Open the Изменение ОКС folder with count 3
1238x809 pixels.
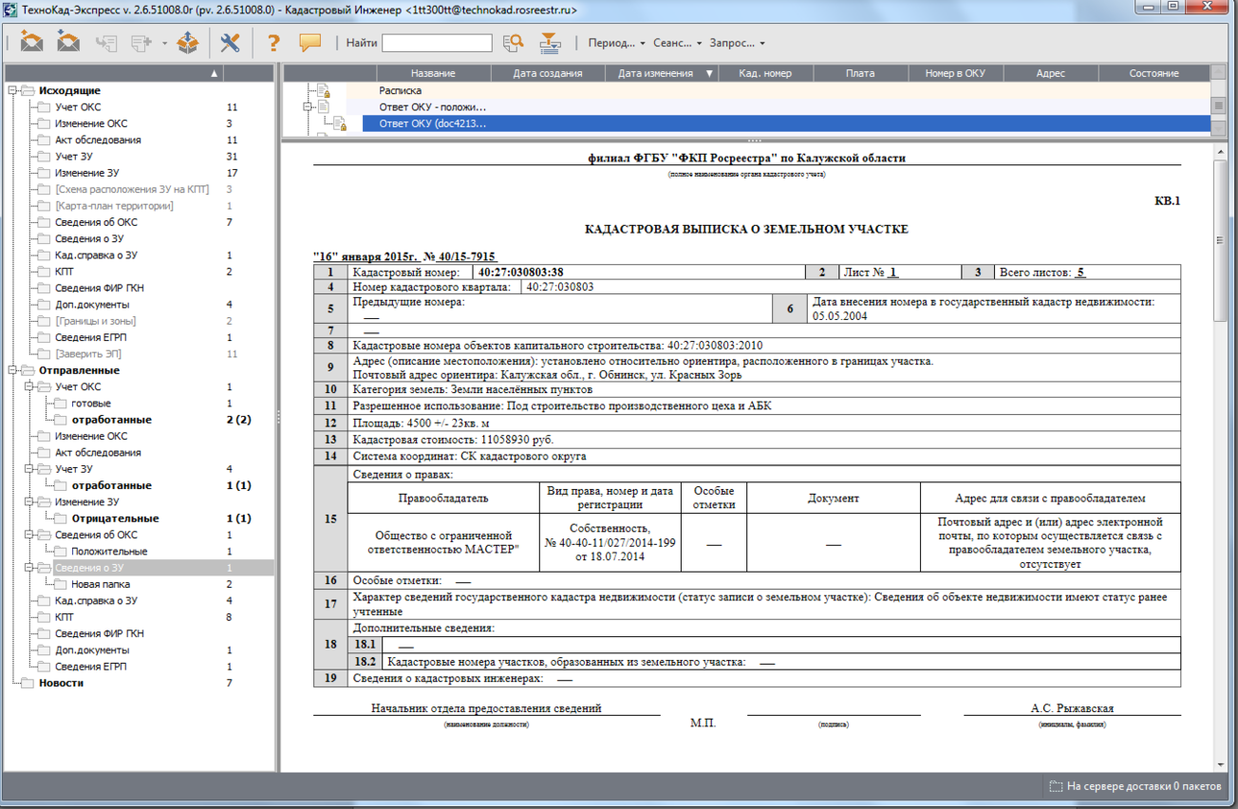point(90,123)
